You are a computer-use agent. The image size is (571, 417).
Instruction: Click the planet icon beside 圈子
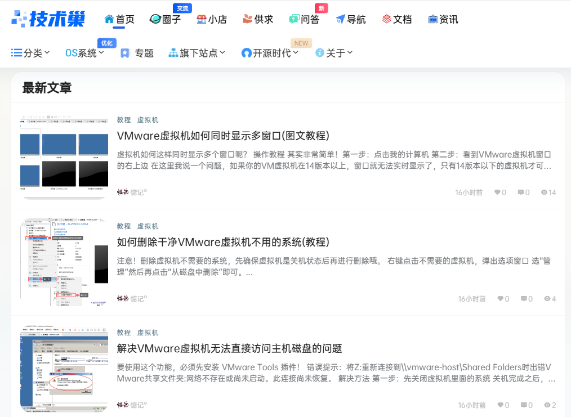(155, 19)
